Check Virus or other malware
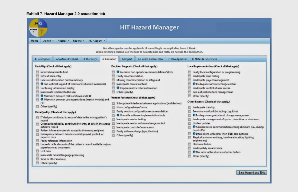Screen dimensions: 298x192 tap(37, 159)
